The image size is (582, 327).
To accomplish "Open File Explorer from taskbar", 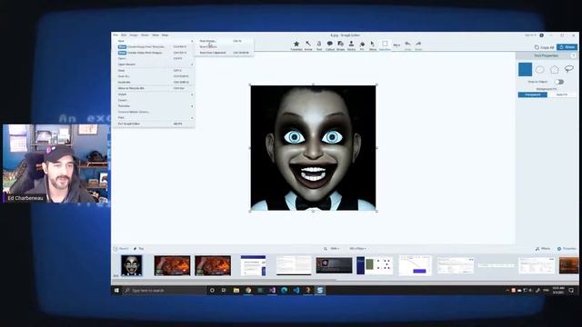I will click(236, 291).
